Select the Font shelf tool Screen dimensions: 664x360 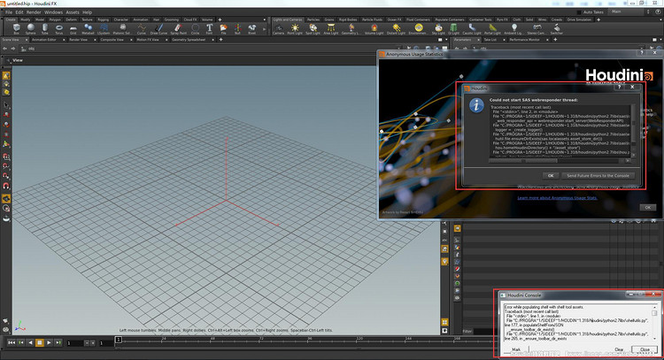coord(209,29)
